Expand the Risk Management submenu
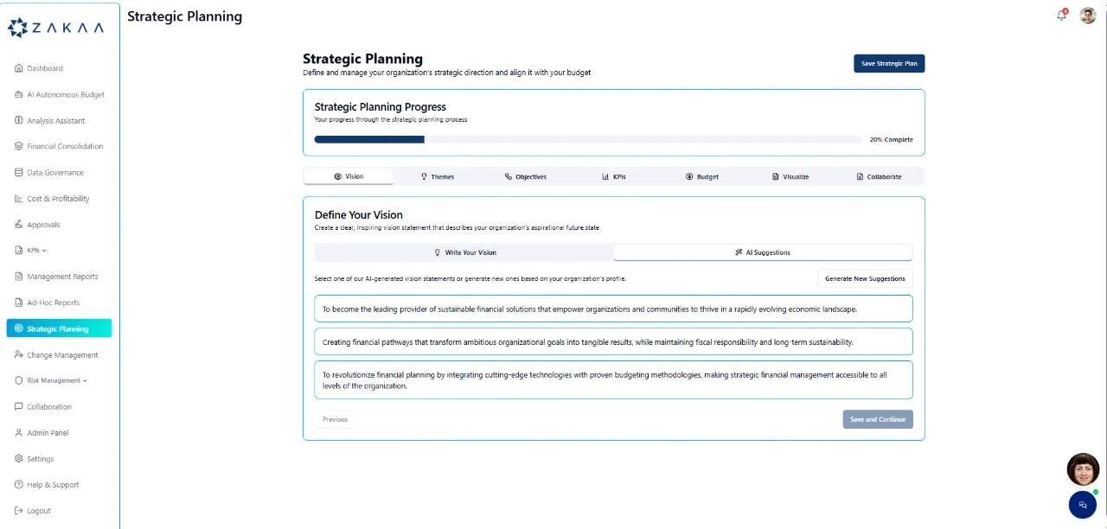The image size is (1107, 529). (x=56, y=380)
